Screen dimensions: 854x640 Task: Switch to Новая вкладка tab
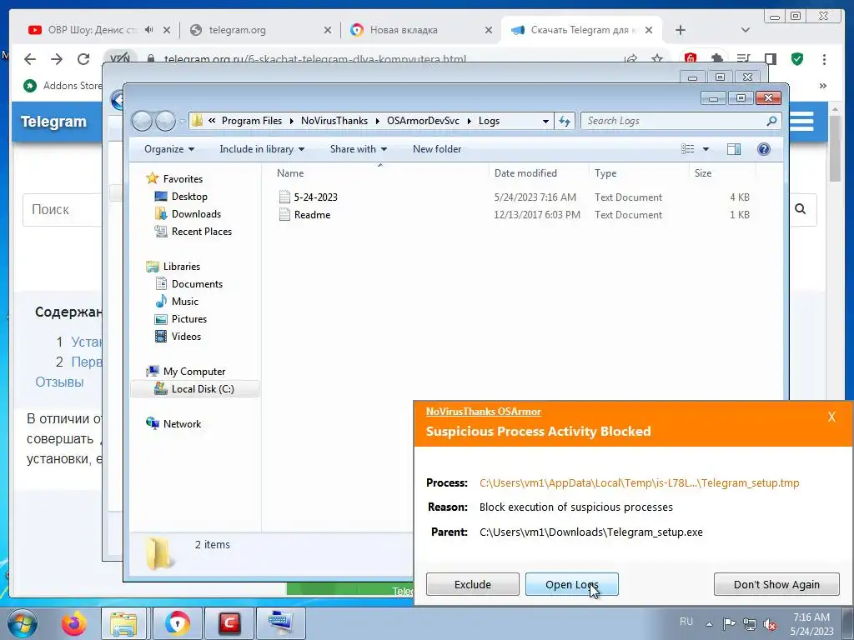pyautogui.click(x=421, y=30)
